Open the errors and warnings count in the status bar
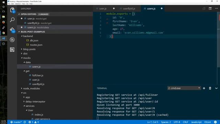This screenshot has width=220, height=124. [34, 122]
